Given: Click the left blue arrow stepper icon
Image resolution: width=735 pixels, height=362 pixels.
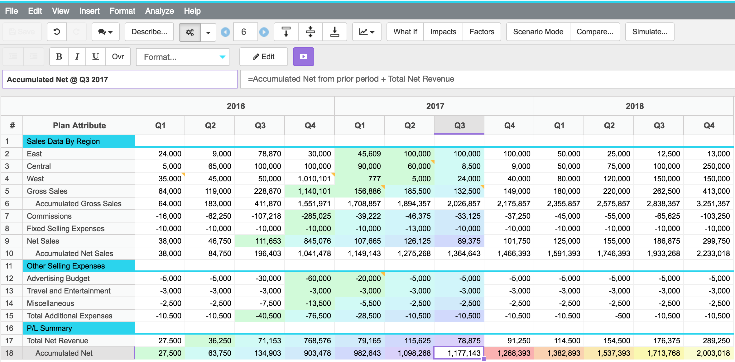Looking at the screenshot, I should tap(225, 32).
